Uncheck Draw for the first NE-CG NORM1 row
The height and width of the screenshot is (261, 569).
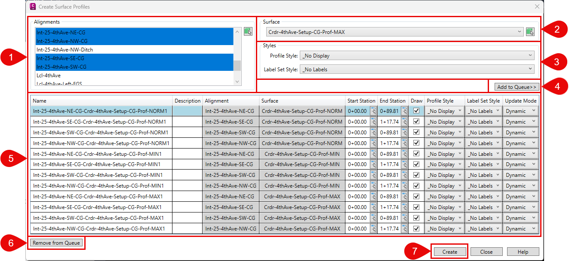click(416, 111)
